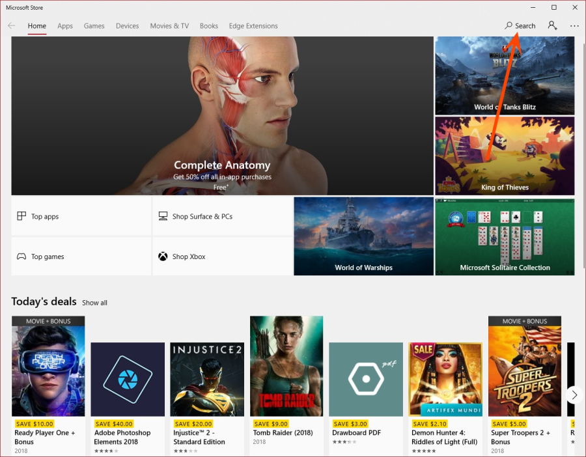Viewport: 586px width, 457px height.
Task: Click the Tomb Raider (2018) title
Action: click(283, 433)
